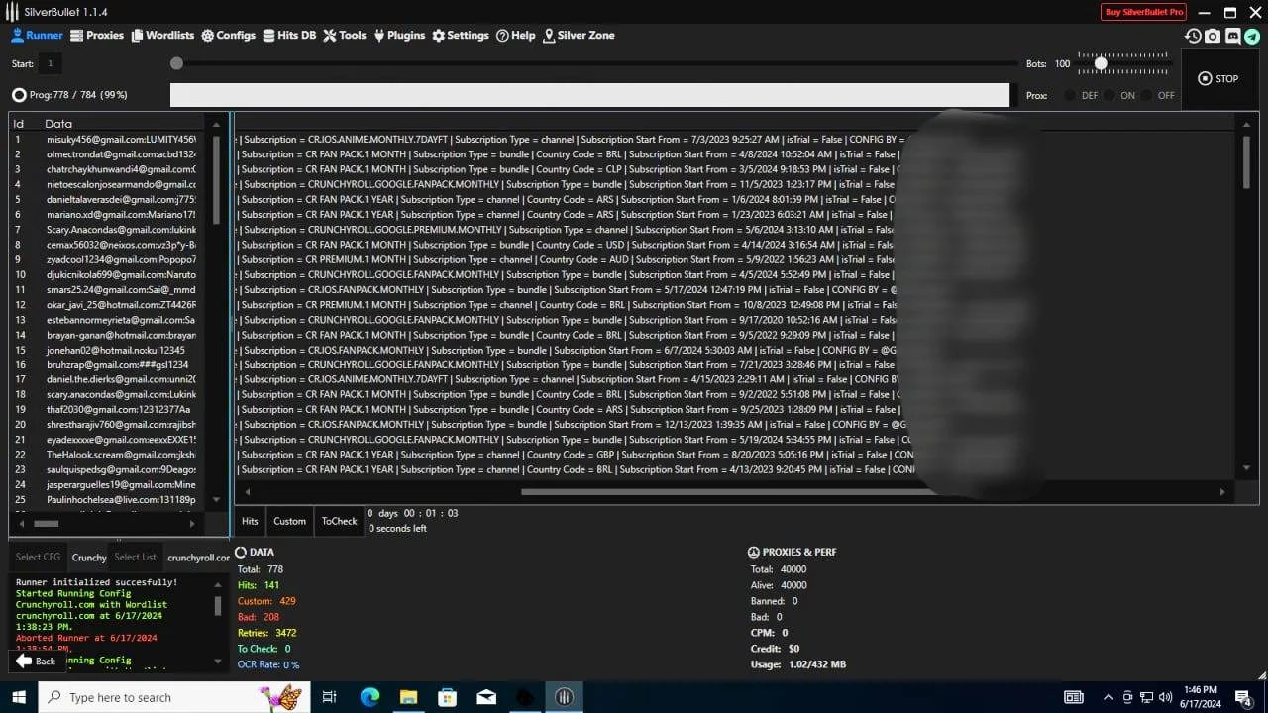The image size is (1268, 713).
Task: Click the Data column header
Action: [x=58, y=124]
